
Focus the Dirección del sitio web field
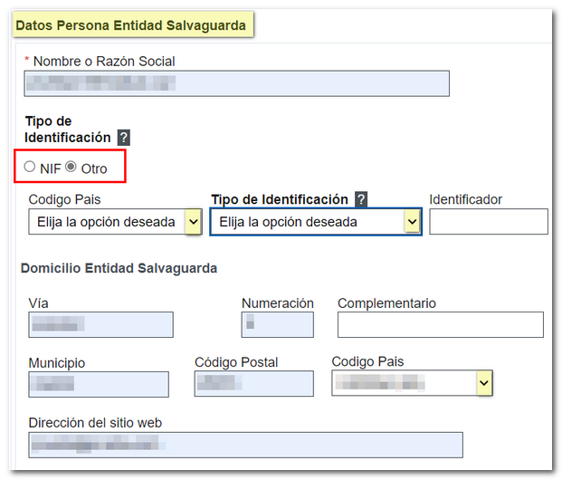pos(245,445)
